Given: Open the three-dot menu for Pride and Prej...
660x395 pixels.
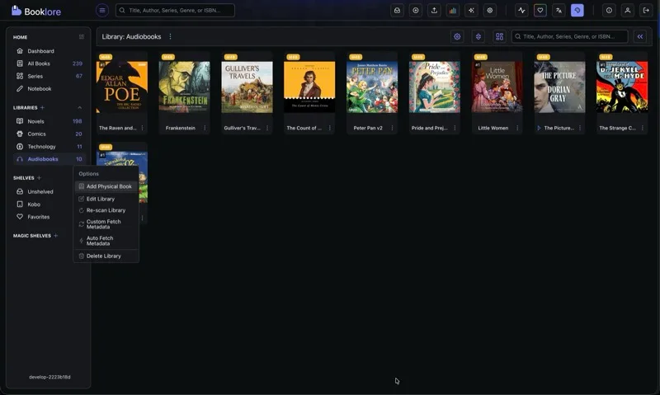Looking at the screenshot, I should click(455, 128).
